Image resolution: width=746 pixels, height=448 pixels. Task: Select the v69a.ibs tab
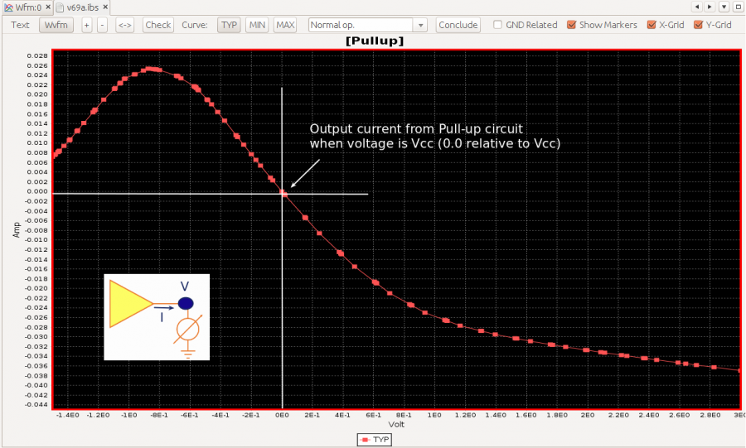coord(82,7)
